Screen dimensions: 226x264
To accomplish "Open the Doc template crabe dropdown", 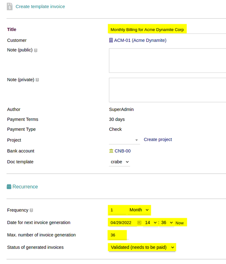I will tap(120, 162).
